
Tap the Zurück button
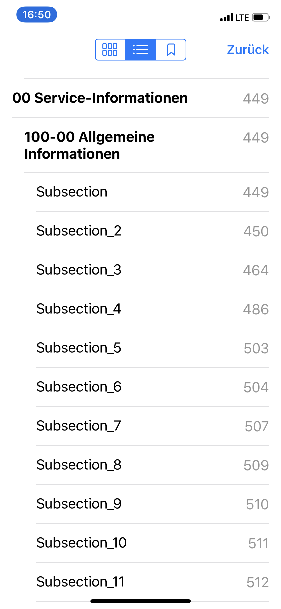pyautogui.click(x=248, y=49)
